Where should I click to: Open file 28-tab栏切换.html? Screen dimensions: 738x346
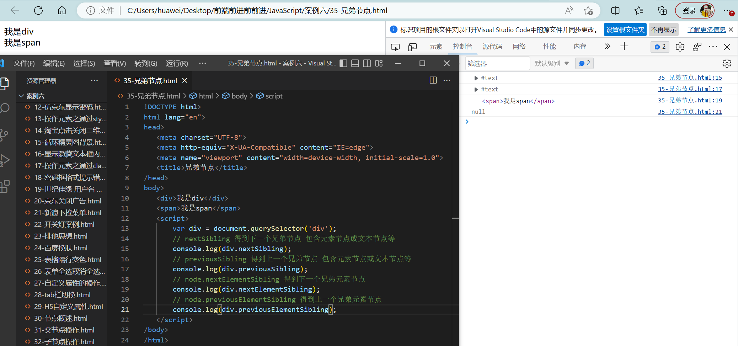pyautogui.click(x=62, y=295)
